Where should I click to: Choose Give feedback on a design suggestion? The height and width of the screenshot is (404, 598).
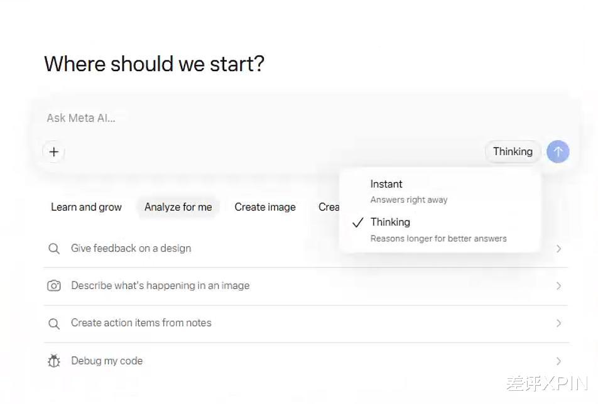pyautogui.click(x=131, y=248)
